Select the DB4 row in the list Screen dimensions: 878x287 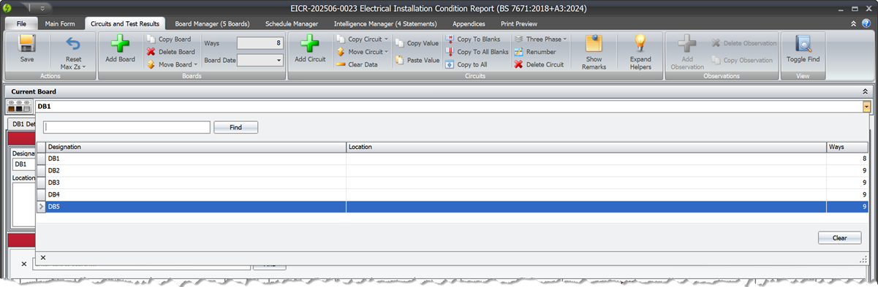pyautogui.click(x=452, y=195)
